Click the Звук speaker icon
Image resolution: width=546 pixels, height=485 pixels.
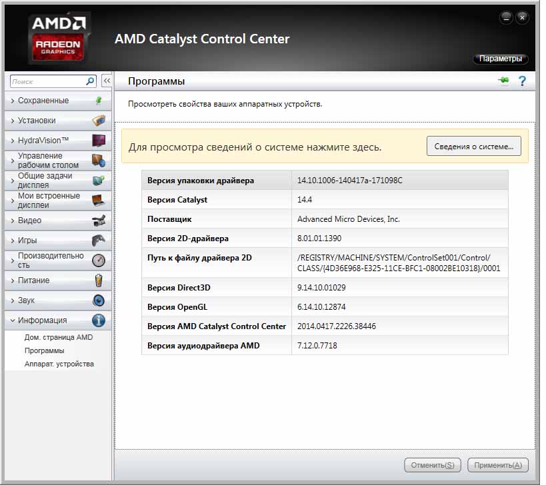(99, 300)
